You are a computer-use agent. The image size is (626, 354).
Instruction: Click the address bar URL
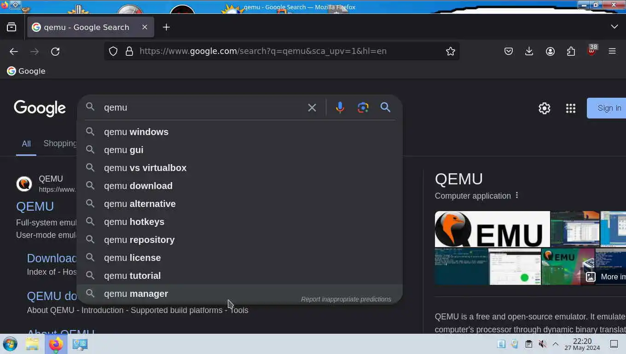coord(263,51)
